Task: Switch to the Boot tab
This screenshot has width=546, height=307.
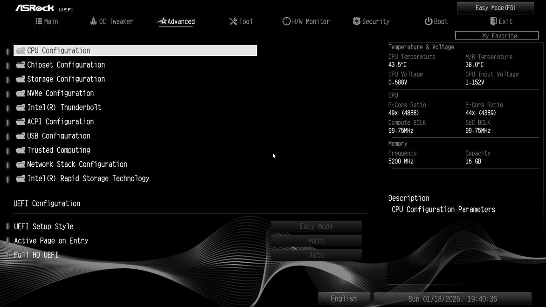Action: (441, 21)
